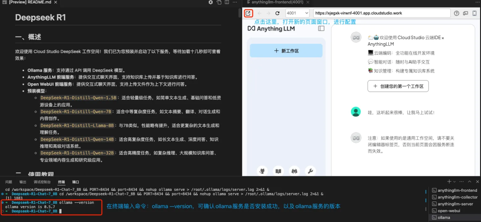
Task: Split the editor with split icon
Action: [x=227, y=3]
